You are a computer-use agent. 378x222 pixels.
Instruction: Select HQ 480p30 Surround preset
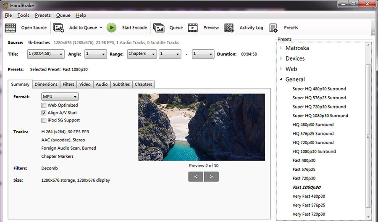(313, 124)
